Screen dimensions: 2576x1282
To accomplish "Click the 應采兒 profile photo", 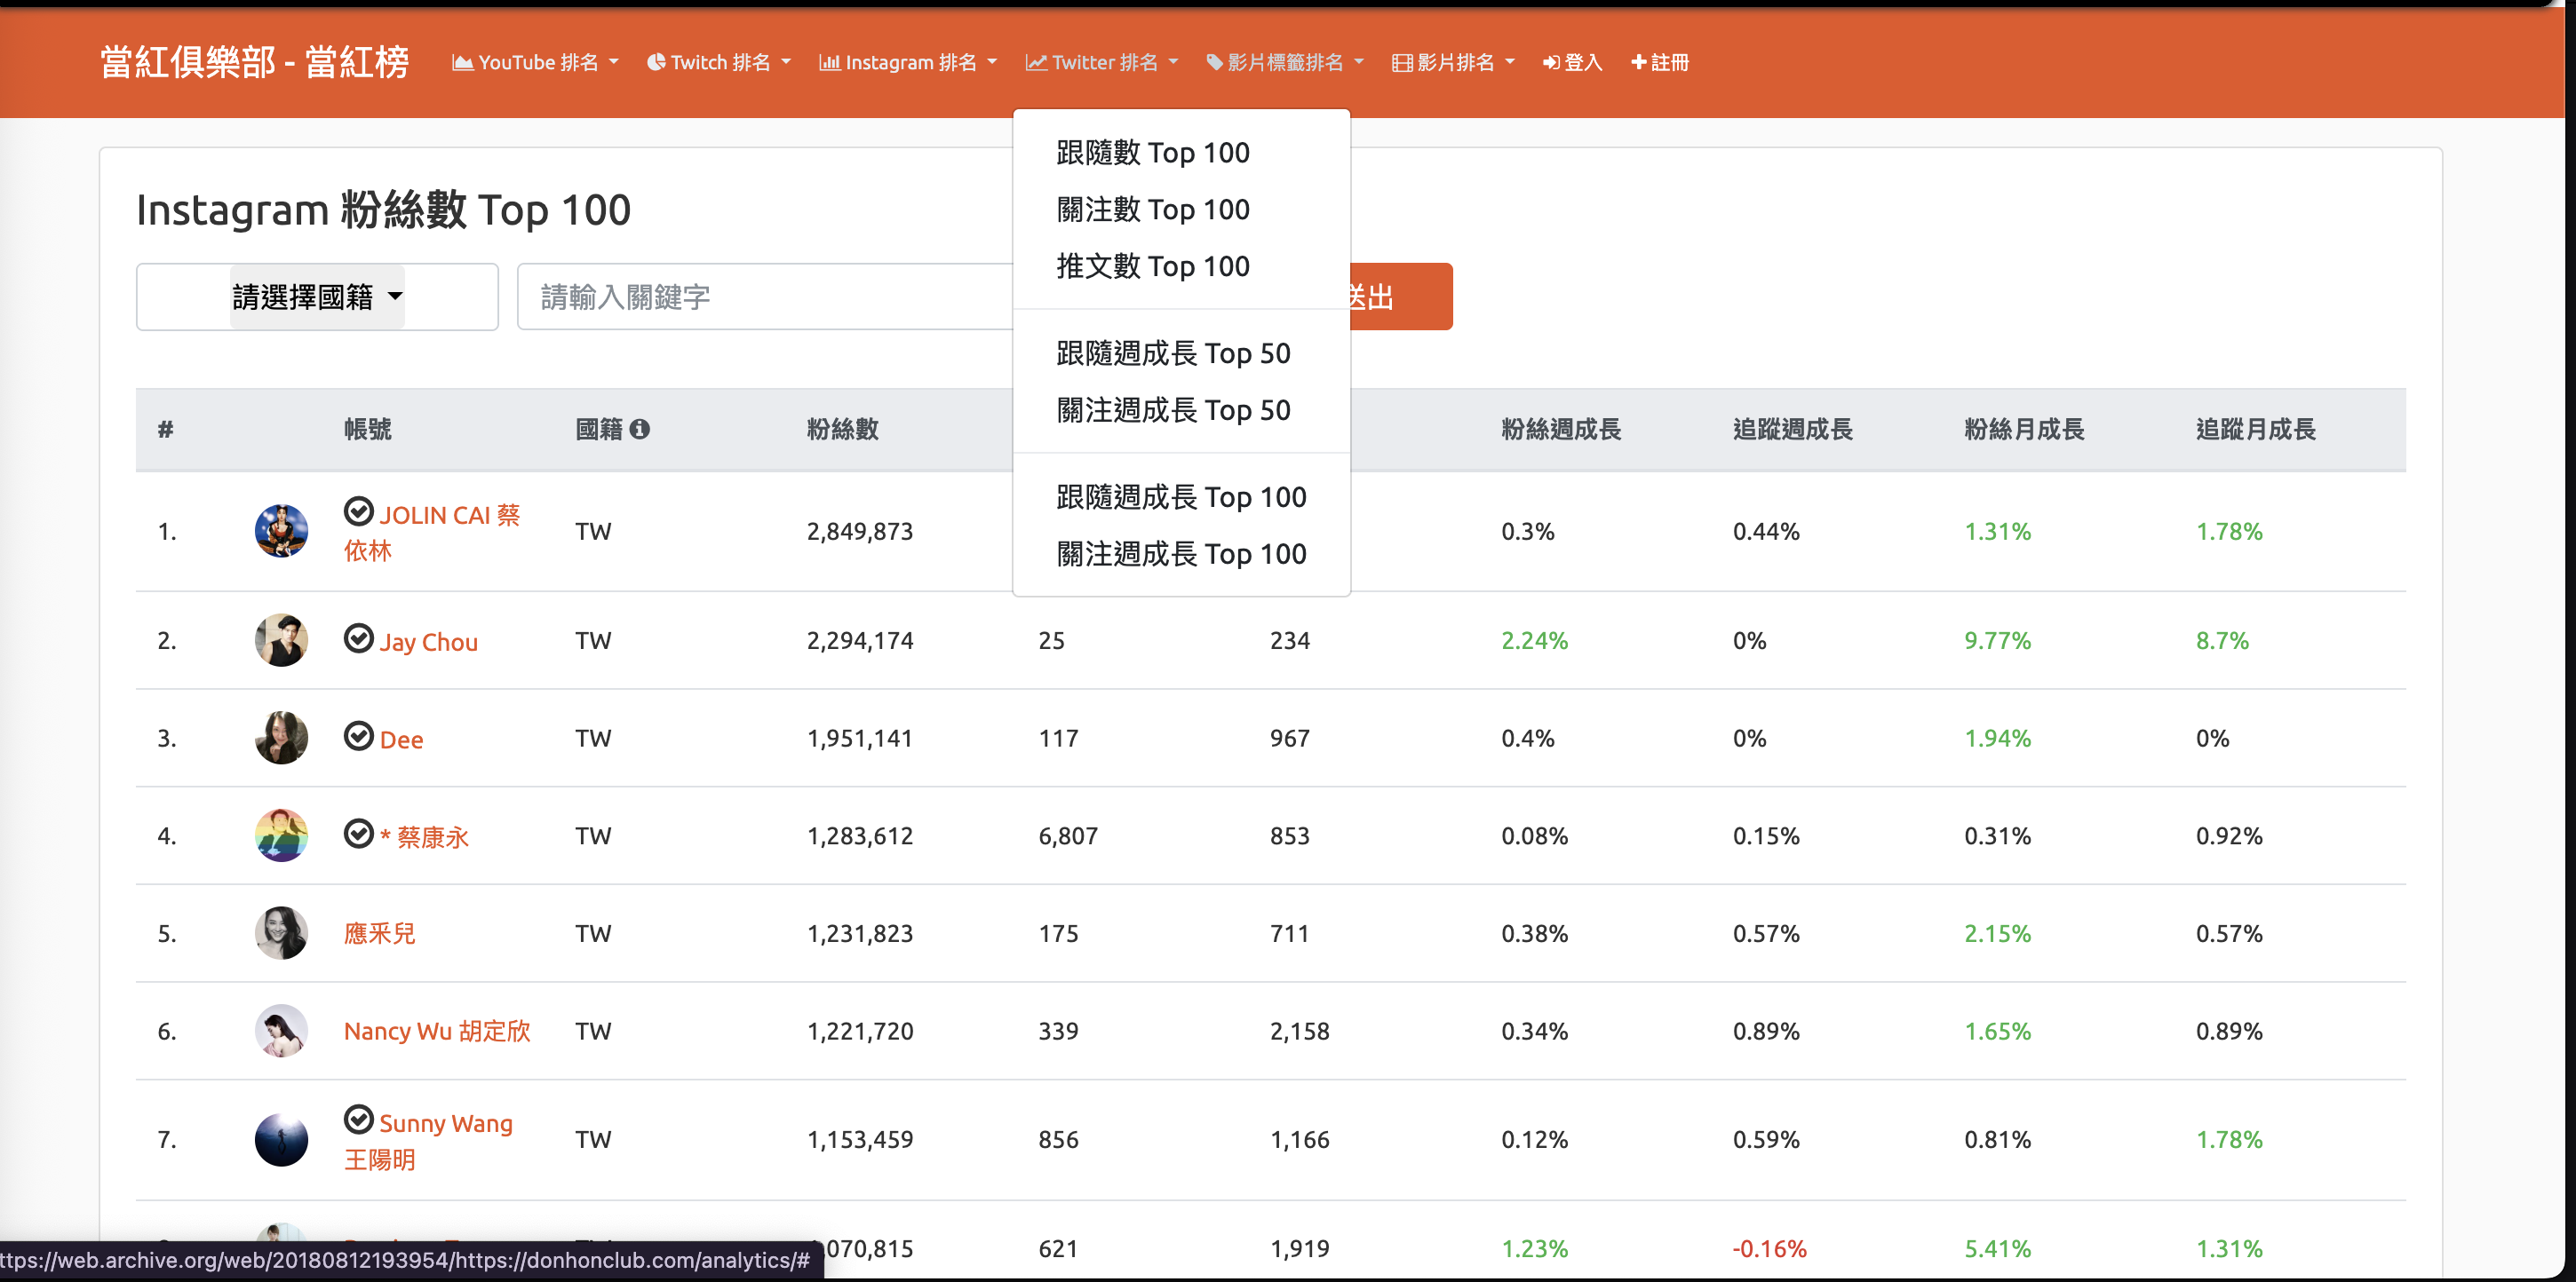I will (x=281, y=933).
